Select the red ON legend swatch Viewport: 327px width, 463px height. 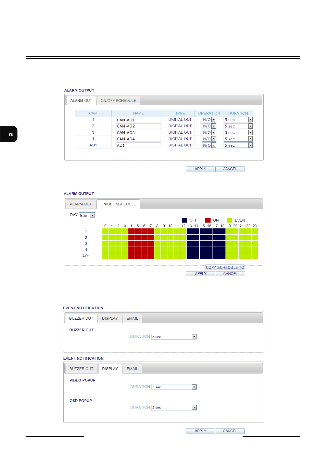point(208,220)
